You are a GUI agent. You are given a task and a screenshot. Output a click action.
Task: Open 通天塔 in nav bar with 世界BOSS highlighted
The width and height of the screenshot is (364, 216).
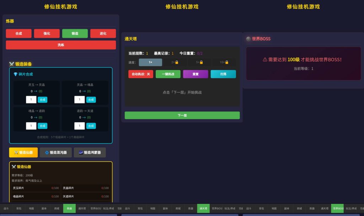point(325,208)
